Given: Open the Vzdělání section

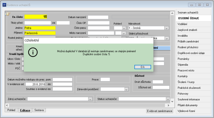Looking at the screenshot, I should point(193,24).
